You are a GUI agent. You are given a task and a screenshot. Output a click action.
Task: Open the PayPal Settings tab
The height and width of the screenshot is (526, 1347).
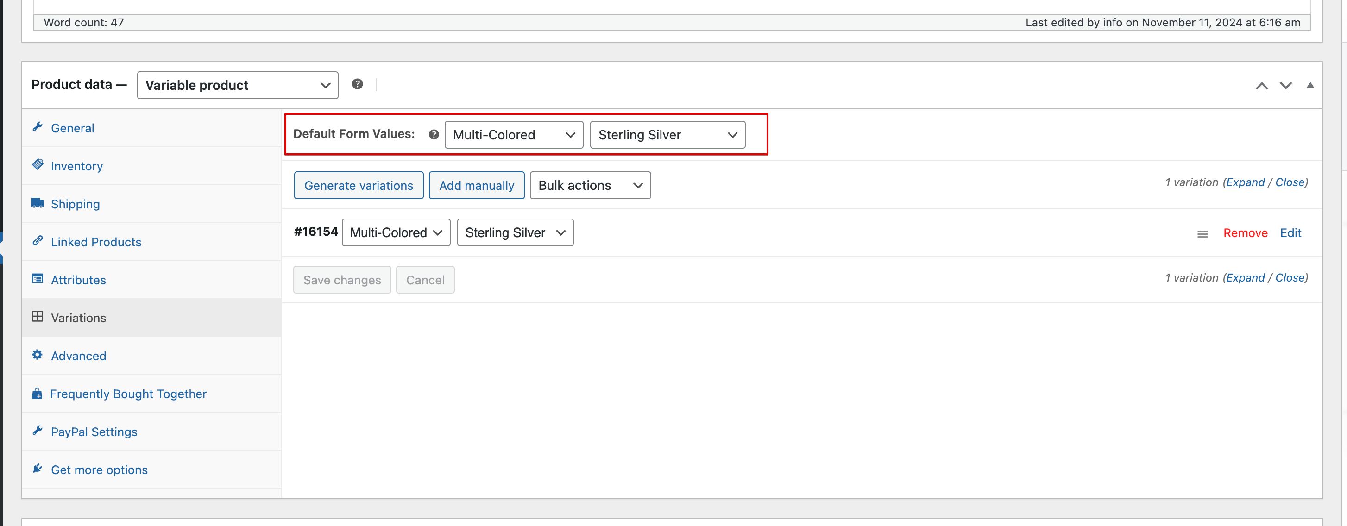[151, 432]
